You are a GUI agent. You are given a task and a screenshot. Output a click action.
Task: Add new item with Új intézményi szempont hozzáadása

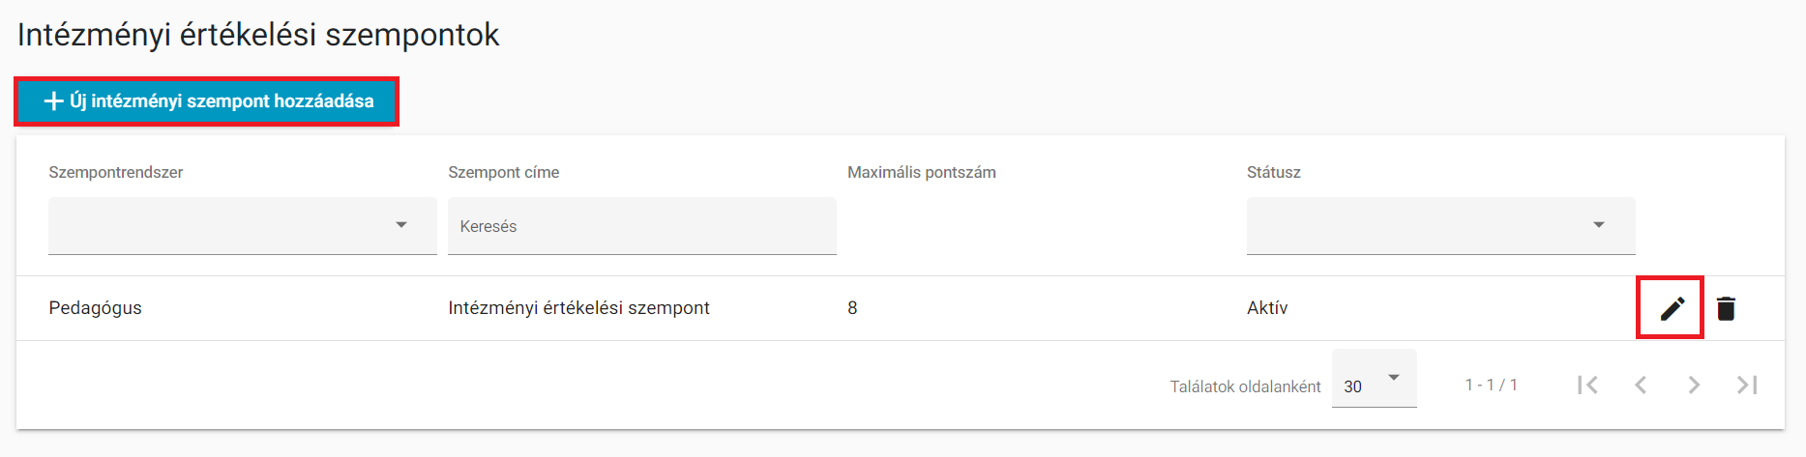[206, 100]
